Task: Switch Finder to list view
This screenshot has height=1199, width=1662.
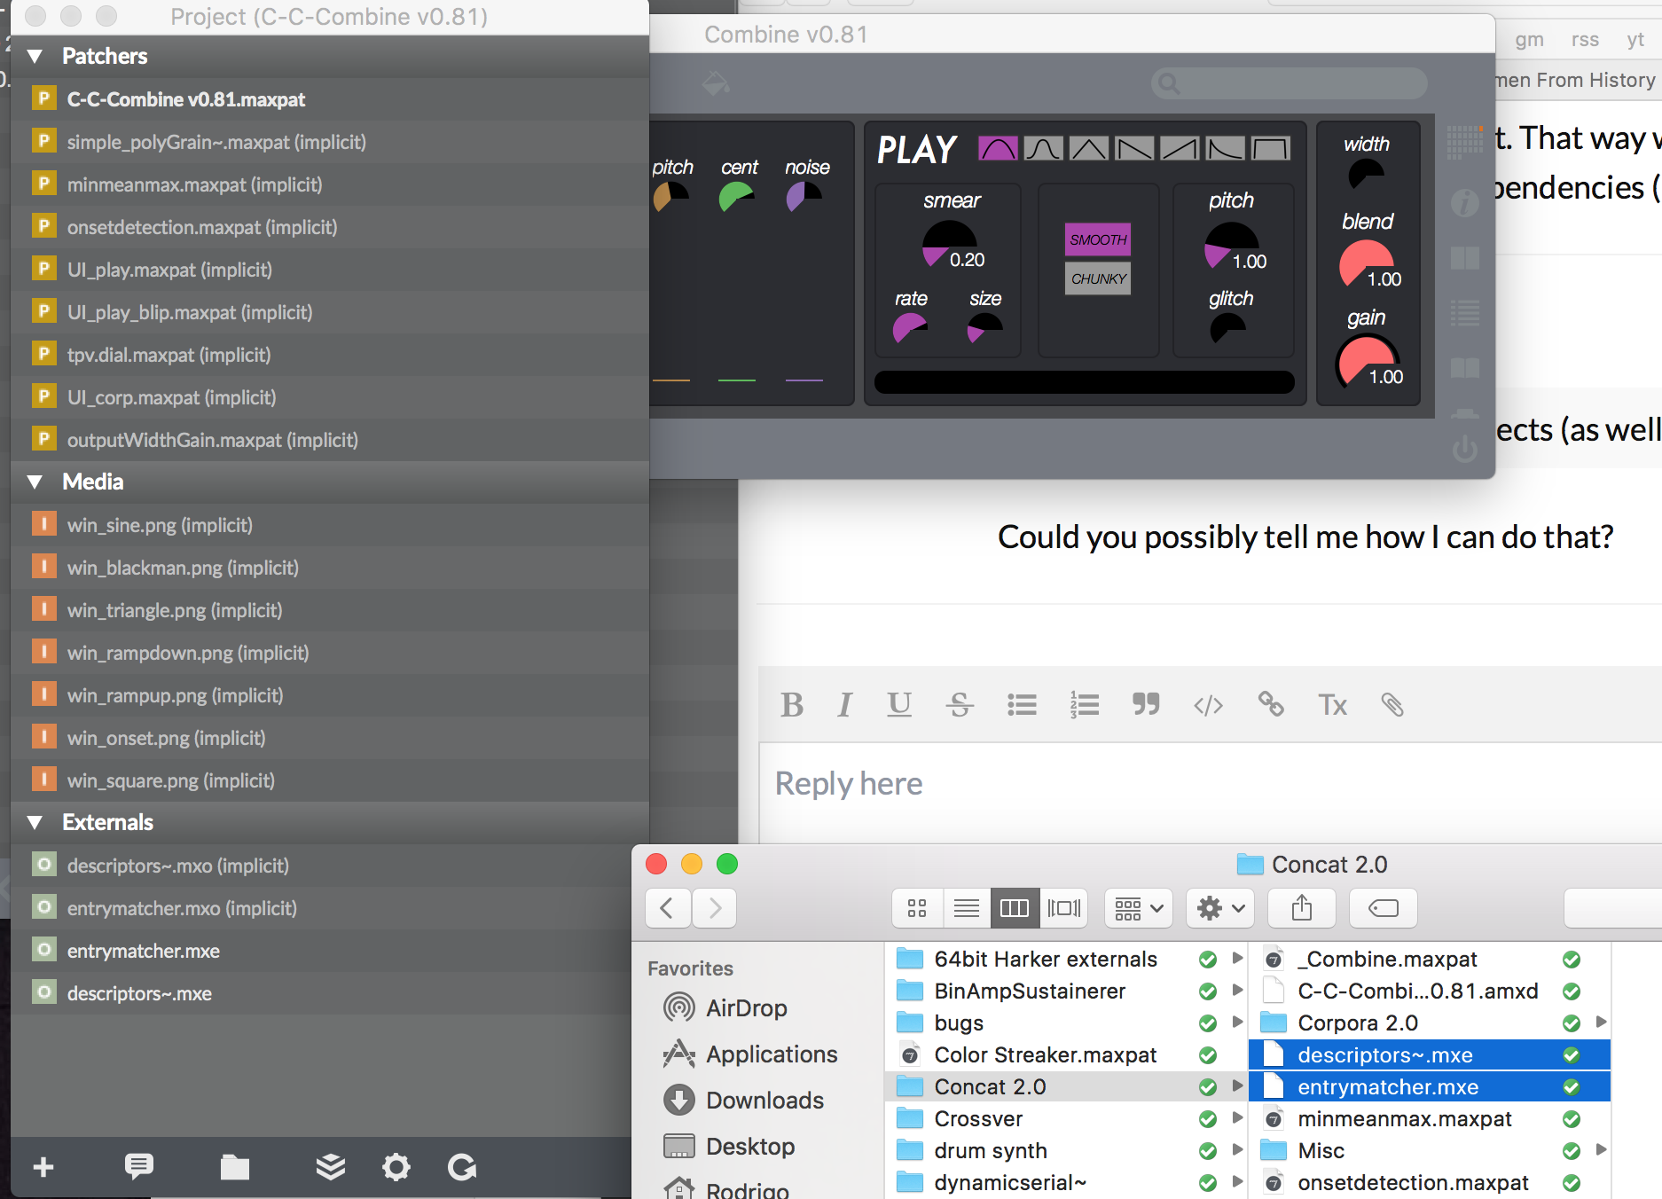Action: [967, 908]
